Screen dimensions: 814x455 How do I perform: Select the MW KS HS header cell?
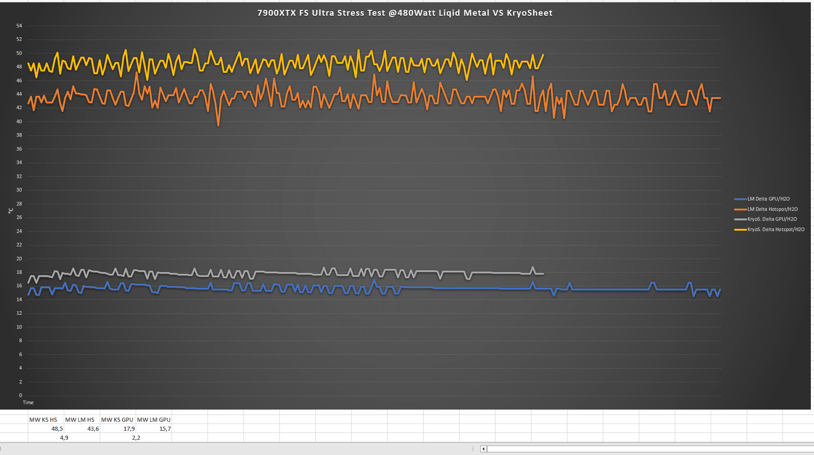[x=46, y=419]
